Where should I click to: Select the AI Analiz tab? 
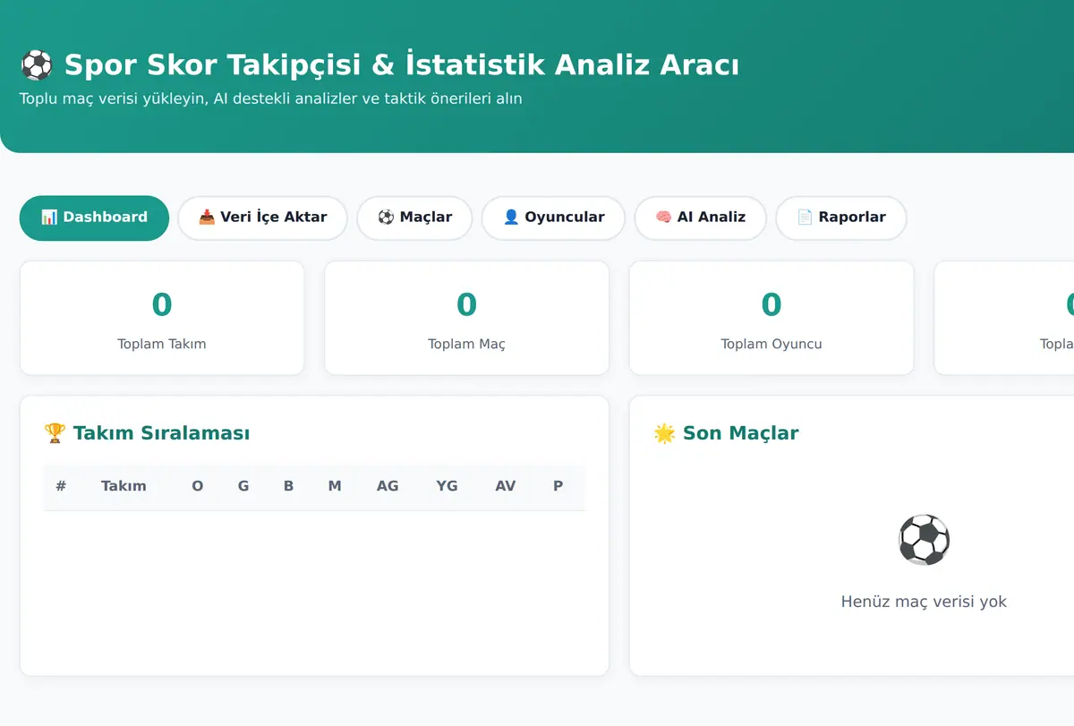point(701,218)
